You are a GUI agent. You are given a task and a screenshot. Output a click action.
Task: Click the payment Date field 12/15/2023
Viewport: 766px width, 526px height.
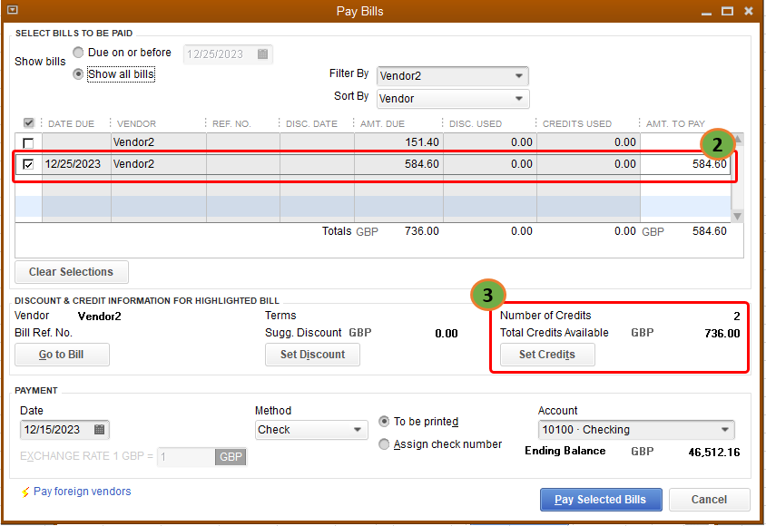tap(64, 430)
